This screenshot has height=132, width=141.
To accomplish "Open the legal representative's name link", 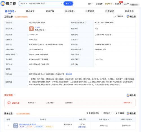I will tap(37, 27).
